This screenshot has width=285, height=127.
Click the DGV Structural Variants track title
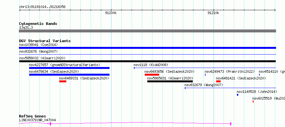[45, 41]
